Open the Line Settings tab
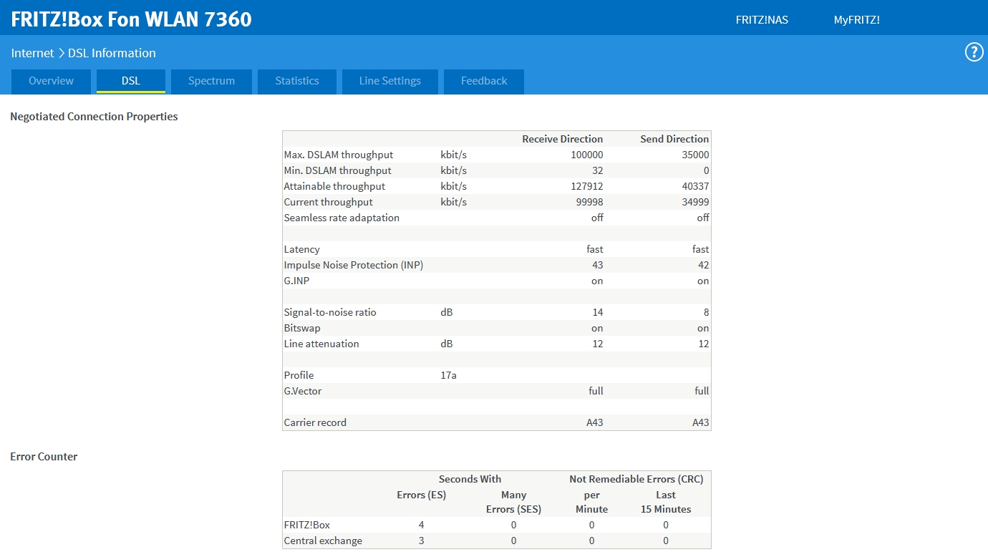The image size is (988, 552). pyautogui.click(x=389, y=81)
